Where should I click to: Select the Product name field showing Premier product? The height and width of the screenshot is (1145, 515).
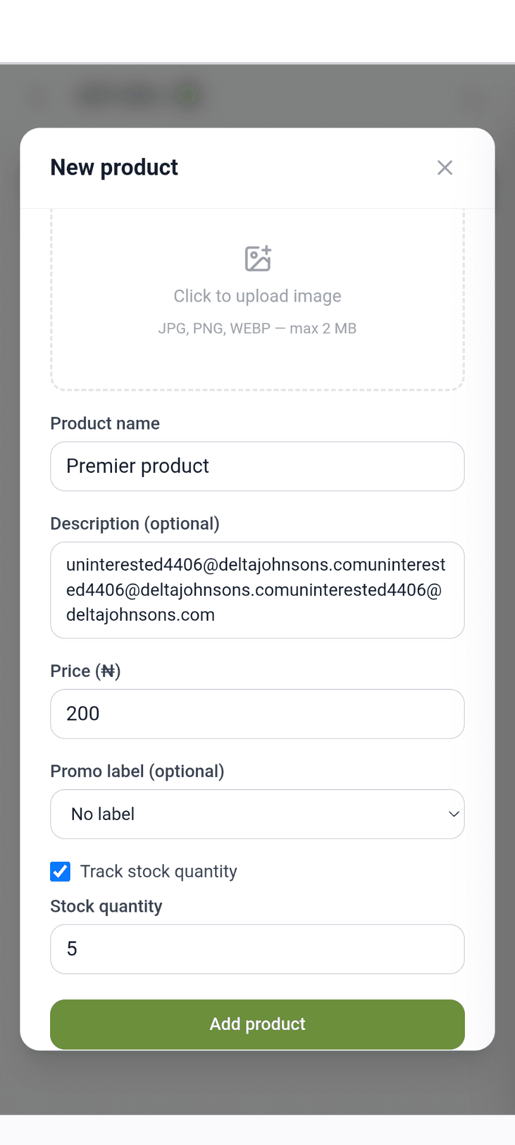tap(257, 466)
